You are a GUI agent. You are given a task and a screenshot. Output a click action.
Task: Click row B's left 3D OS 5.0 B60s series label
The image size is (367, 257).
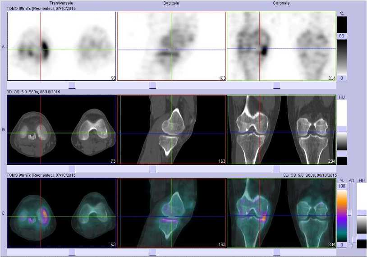pyautogui.click(x=33, y=92)
